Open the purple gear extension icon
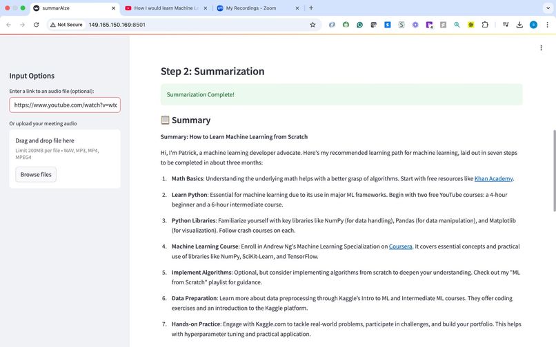 [415, 25]
